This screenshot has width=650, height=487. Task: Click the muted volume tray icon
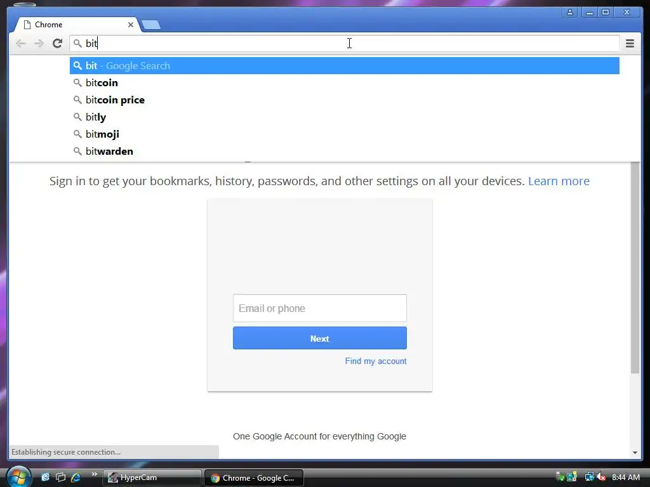(x=601, y=477)
